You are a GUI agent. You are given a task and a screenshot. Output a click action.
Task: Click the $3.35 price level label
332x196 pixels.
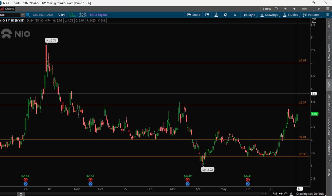(x=302, y=154)
